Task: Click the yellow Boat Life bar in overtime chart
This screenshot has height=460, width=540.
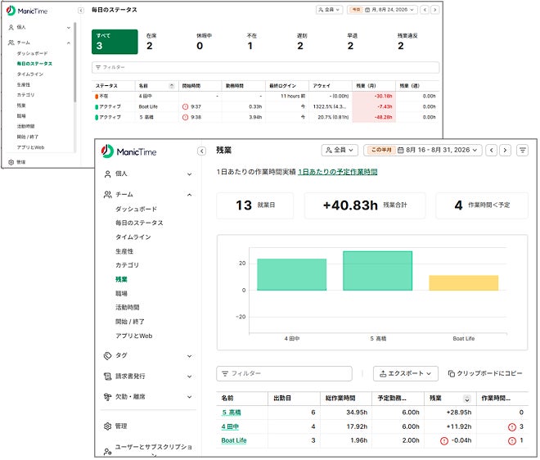Action: pyautogui.click(x=464, y=283)
